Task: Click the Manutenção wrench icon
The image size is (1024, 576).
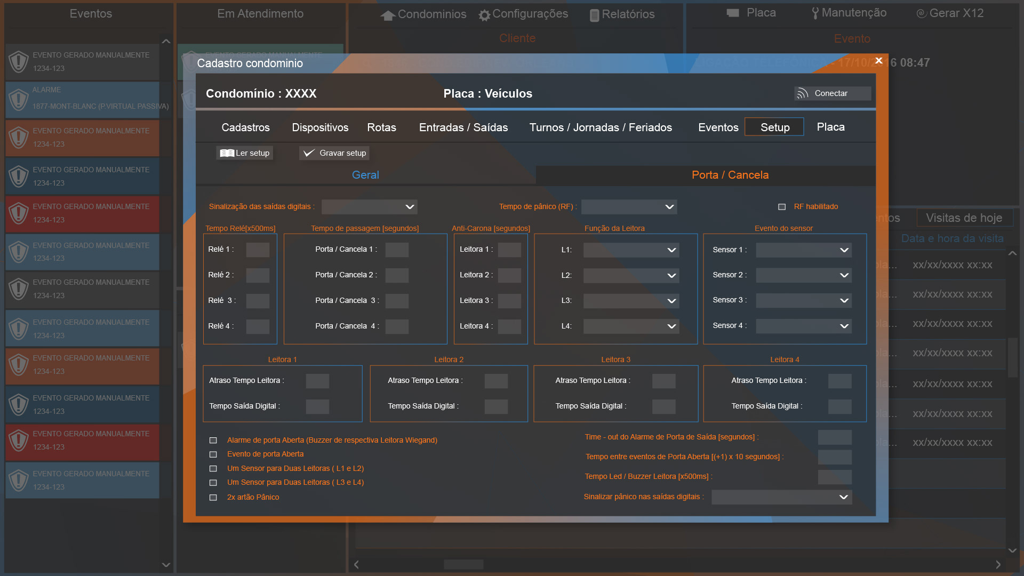Action: (x=815, y=13)
